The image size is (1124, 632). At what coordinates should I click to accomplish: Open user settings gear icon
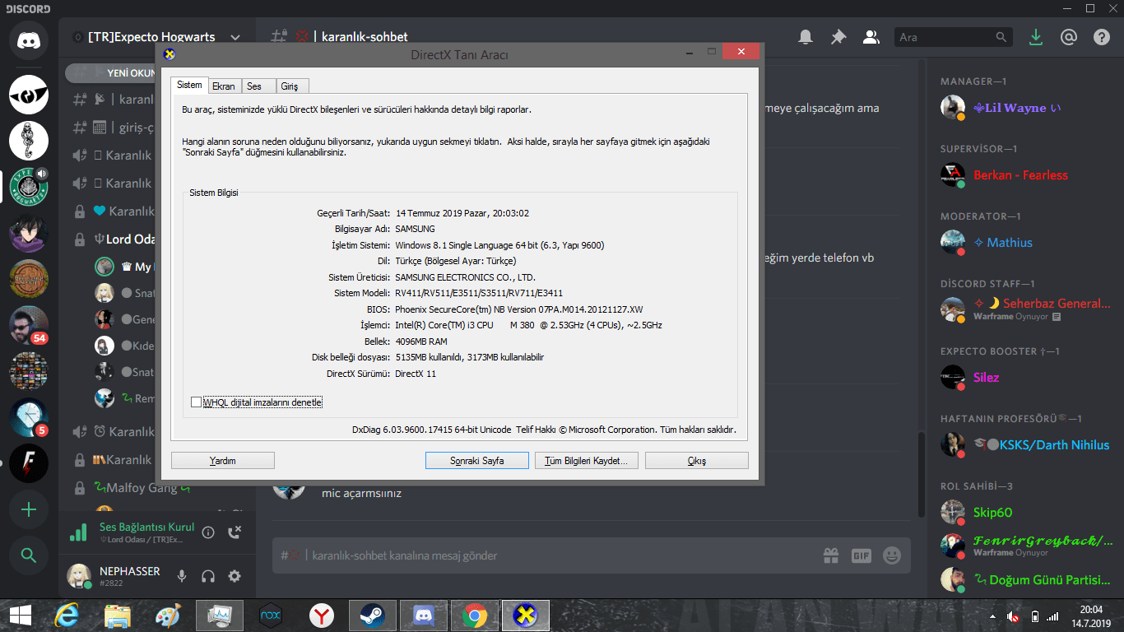[x=235, y=576]
